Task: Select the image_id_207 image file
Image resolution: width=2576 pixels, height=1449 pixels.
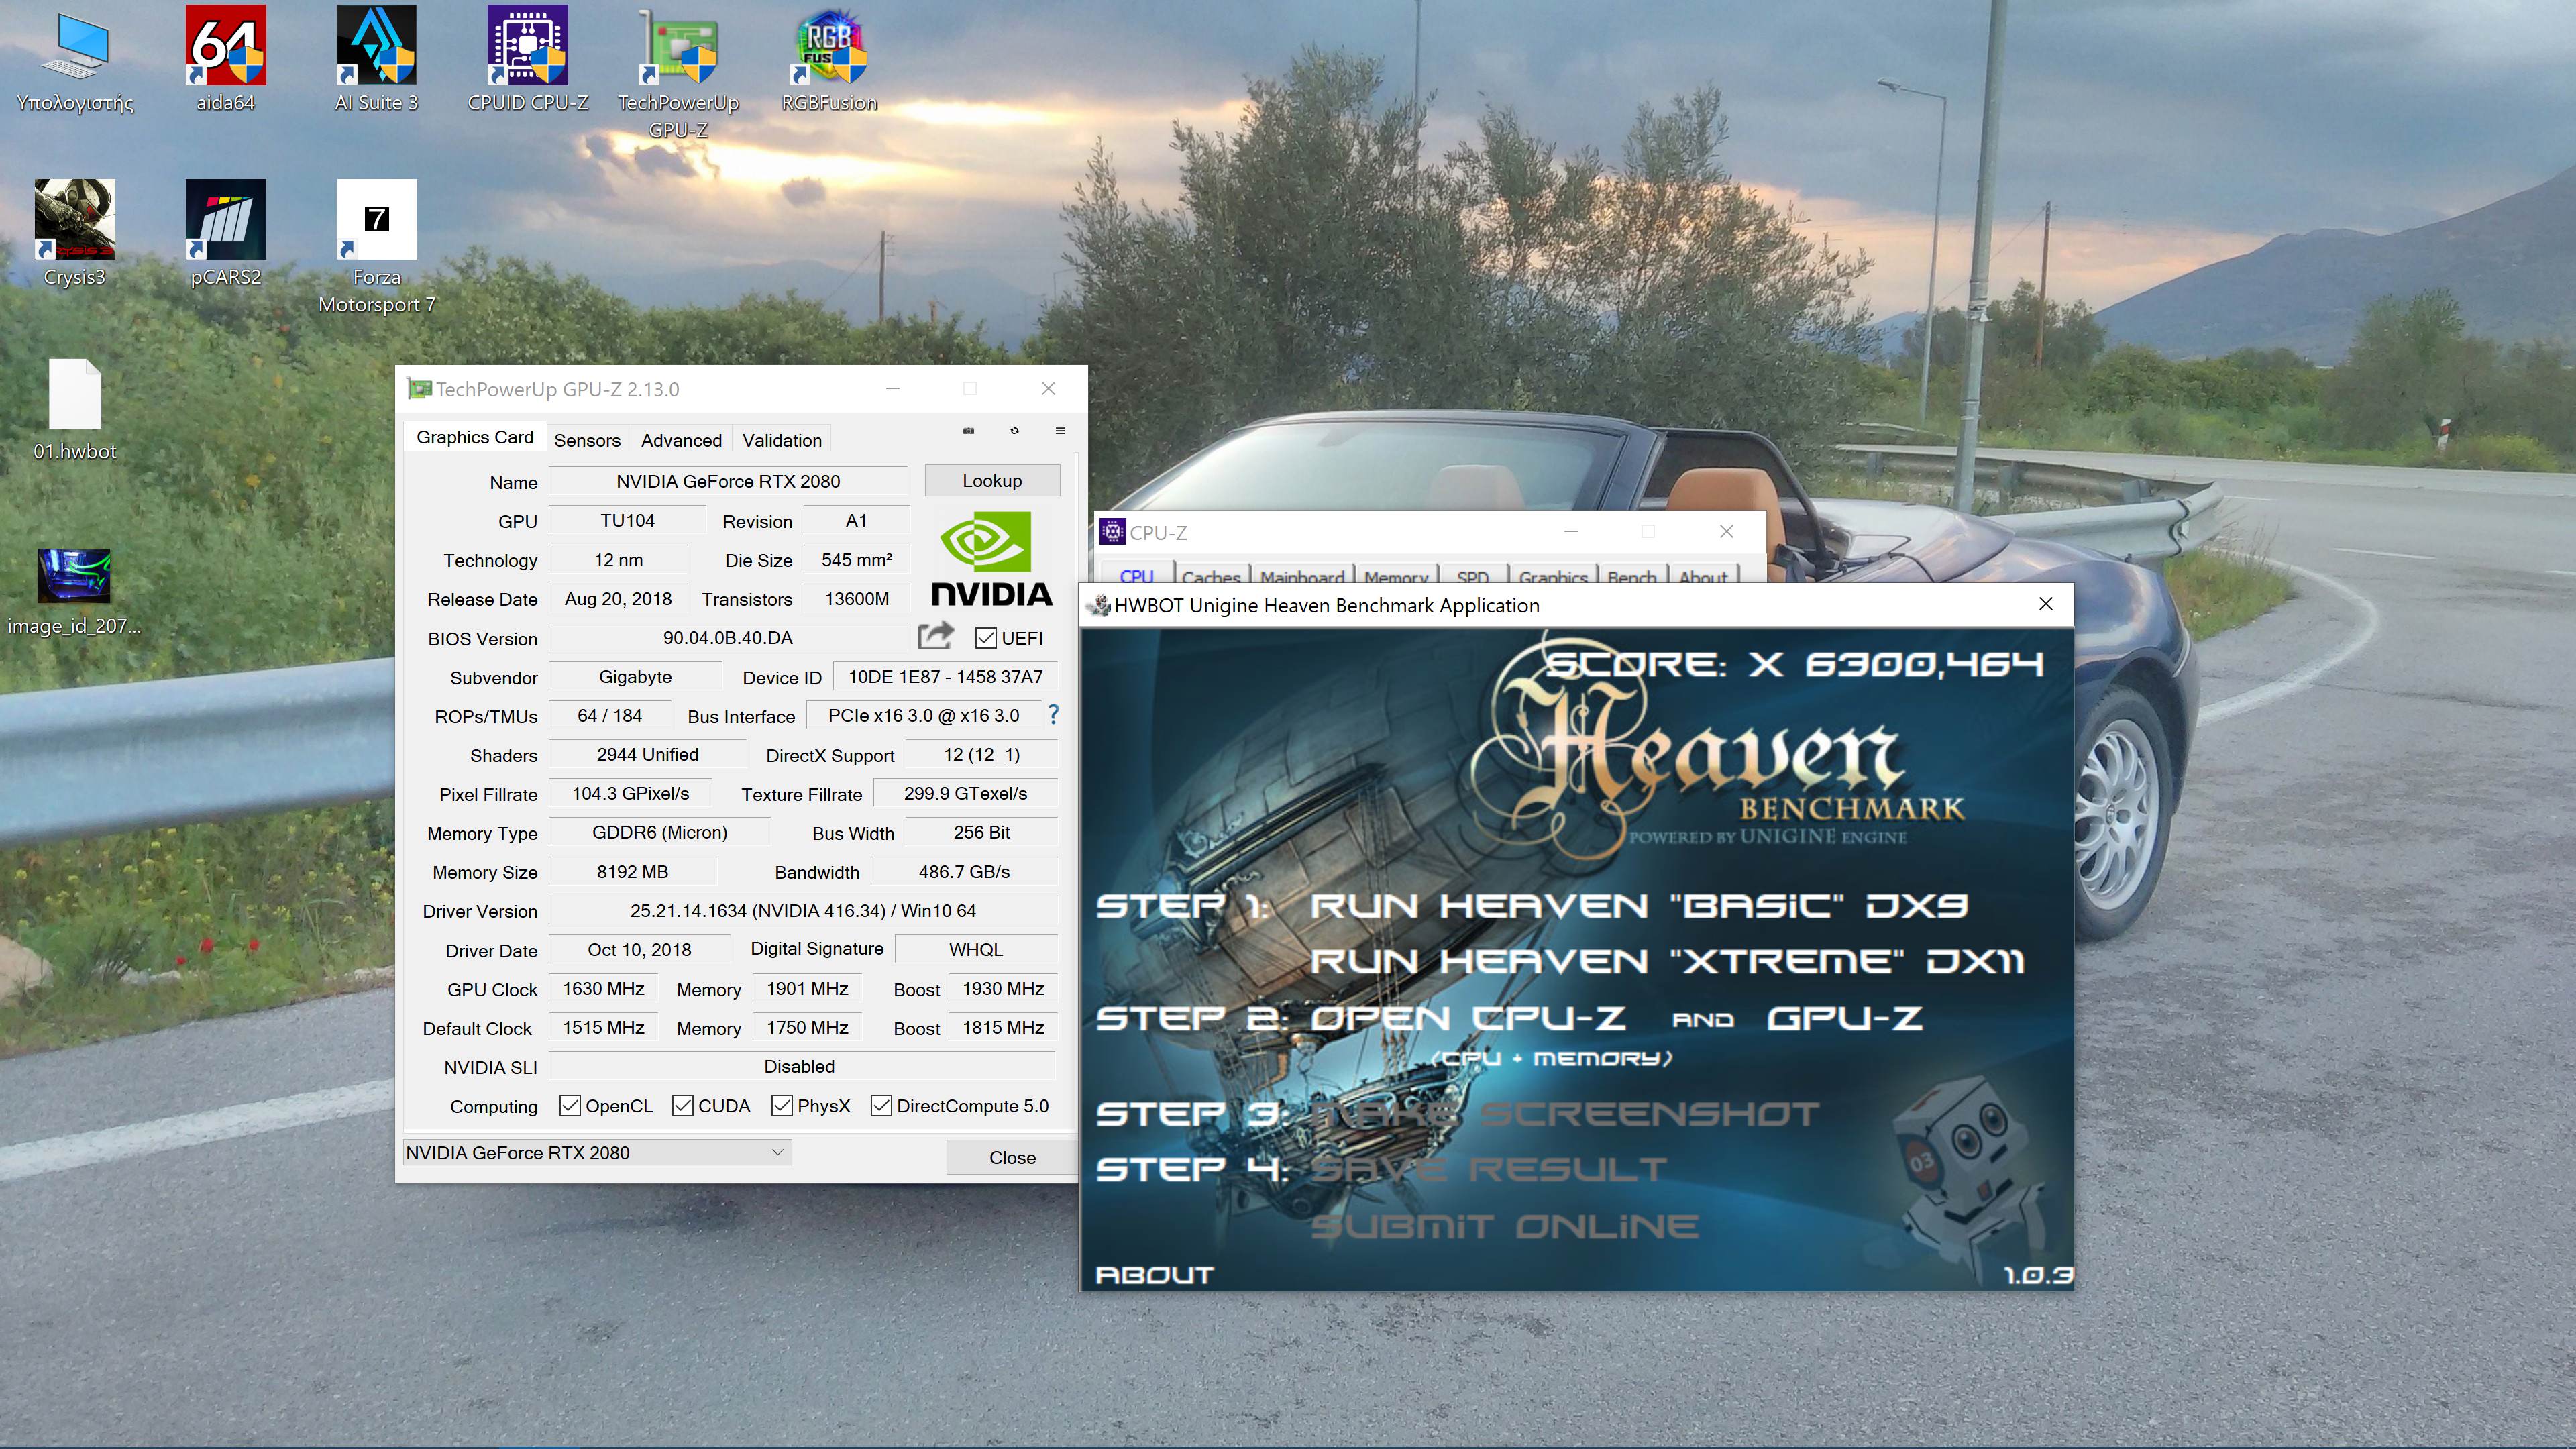Action: pos(75,592)
